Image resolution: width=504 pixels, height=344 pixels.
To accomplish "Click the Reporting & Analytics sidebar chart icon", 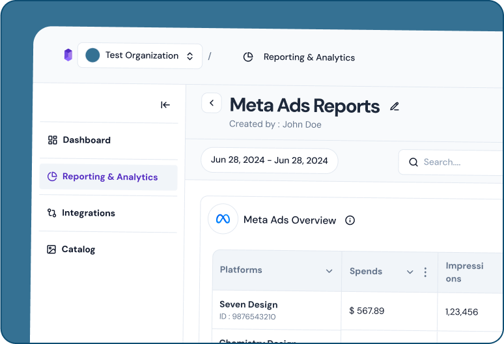I will (x=52, y=176).
